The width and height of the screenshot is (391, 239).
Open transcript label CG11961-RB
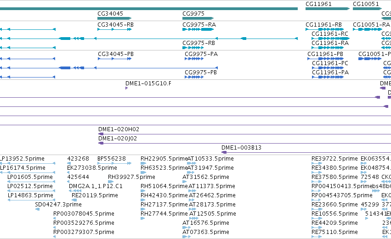tap(323, 25)
